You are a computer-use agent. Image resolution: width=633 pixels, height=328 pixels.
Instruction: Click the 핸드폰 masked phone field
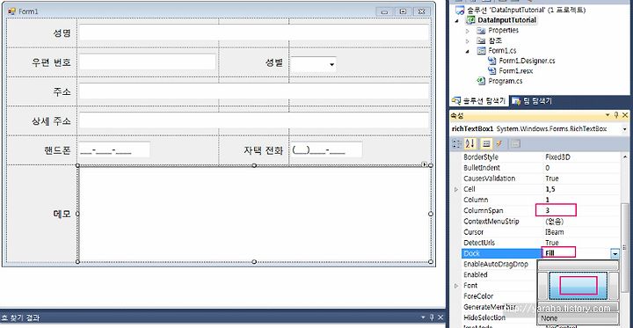(x=114, y=149)
